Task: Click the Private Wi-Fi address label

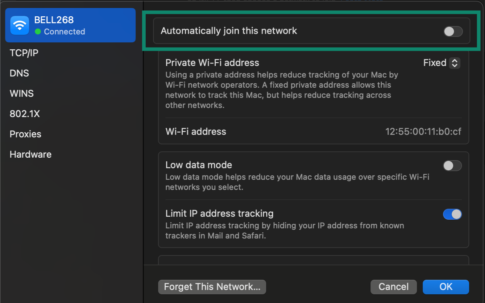Action: click(x=212, y=62)
